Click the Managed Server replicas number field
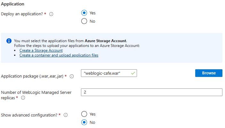225x128 pixels. [151, 92]
